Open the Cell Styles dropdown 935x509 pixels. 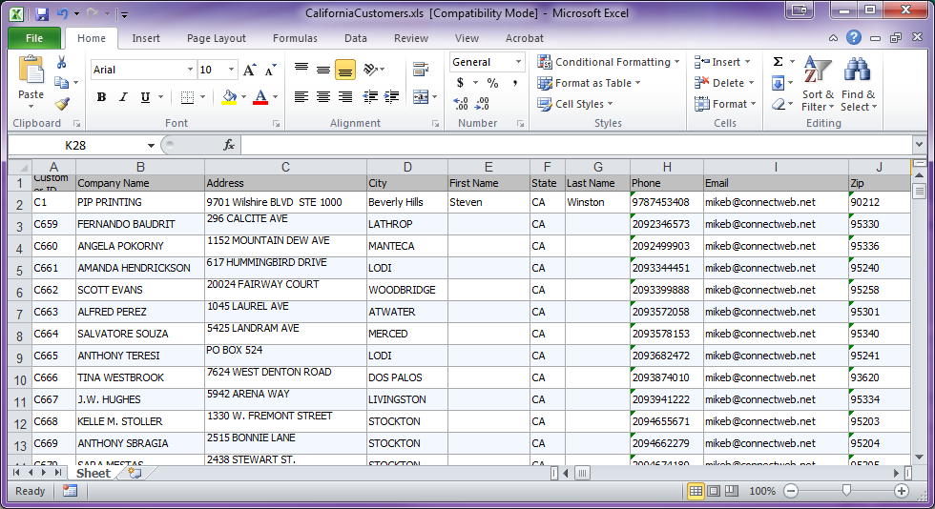(575, 104)
